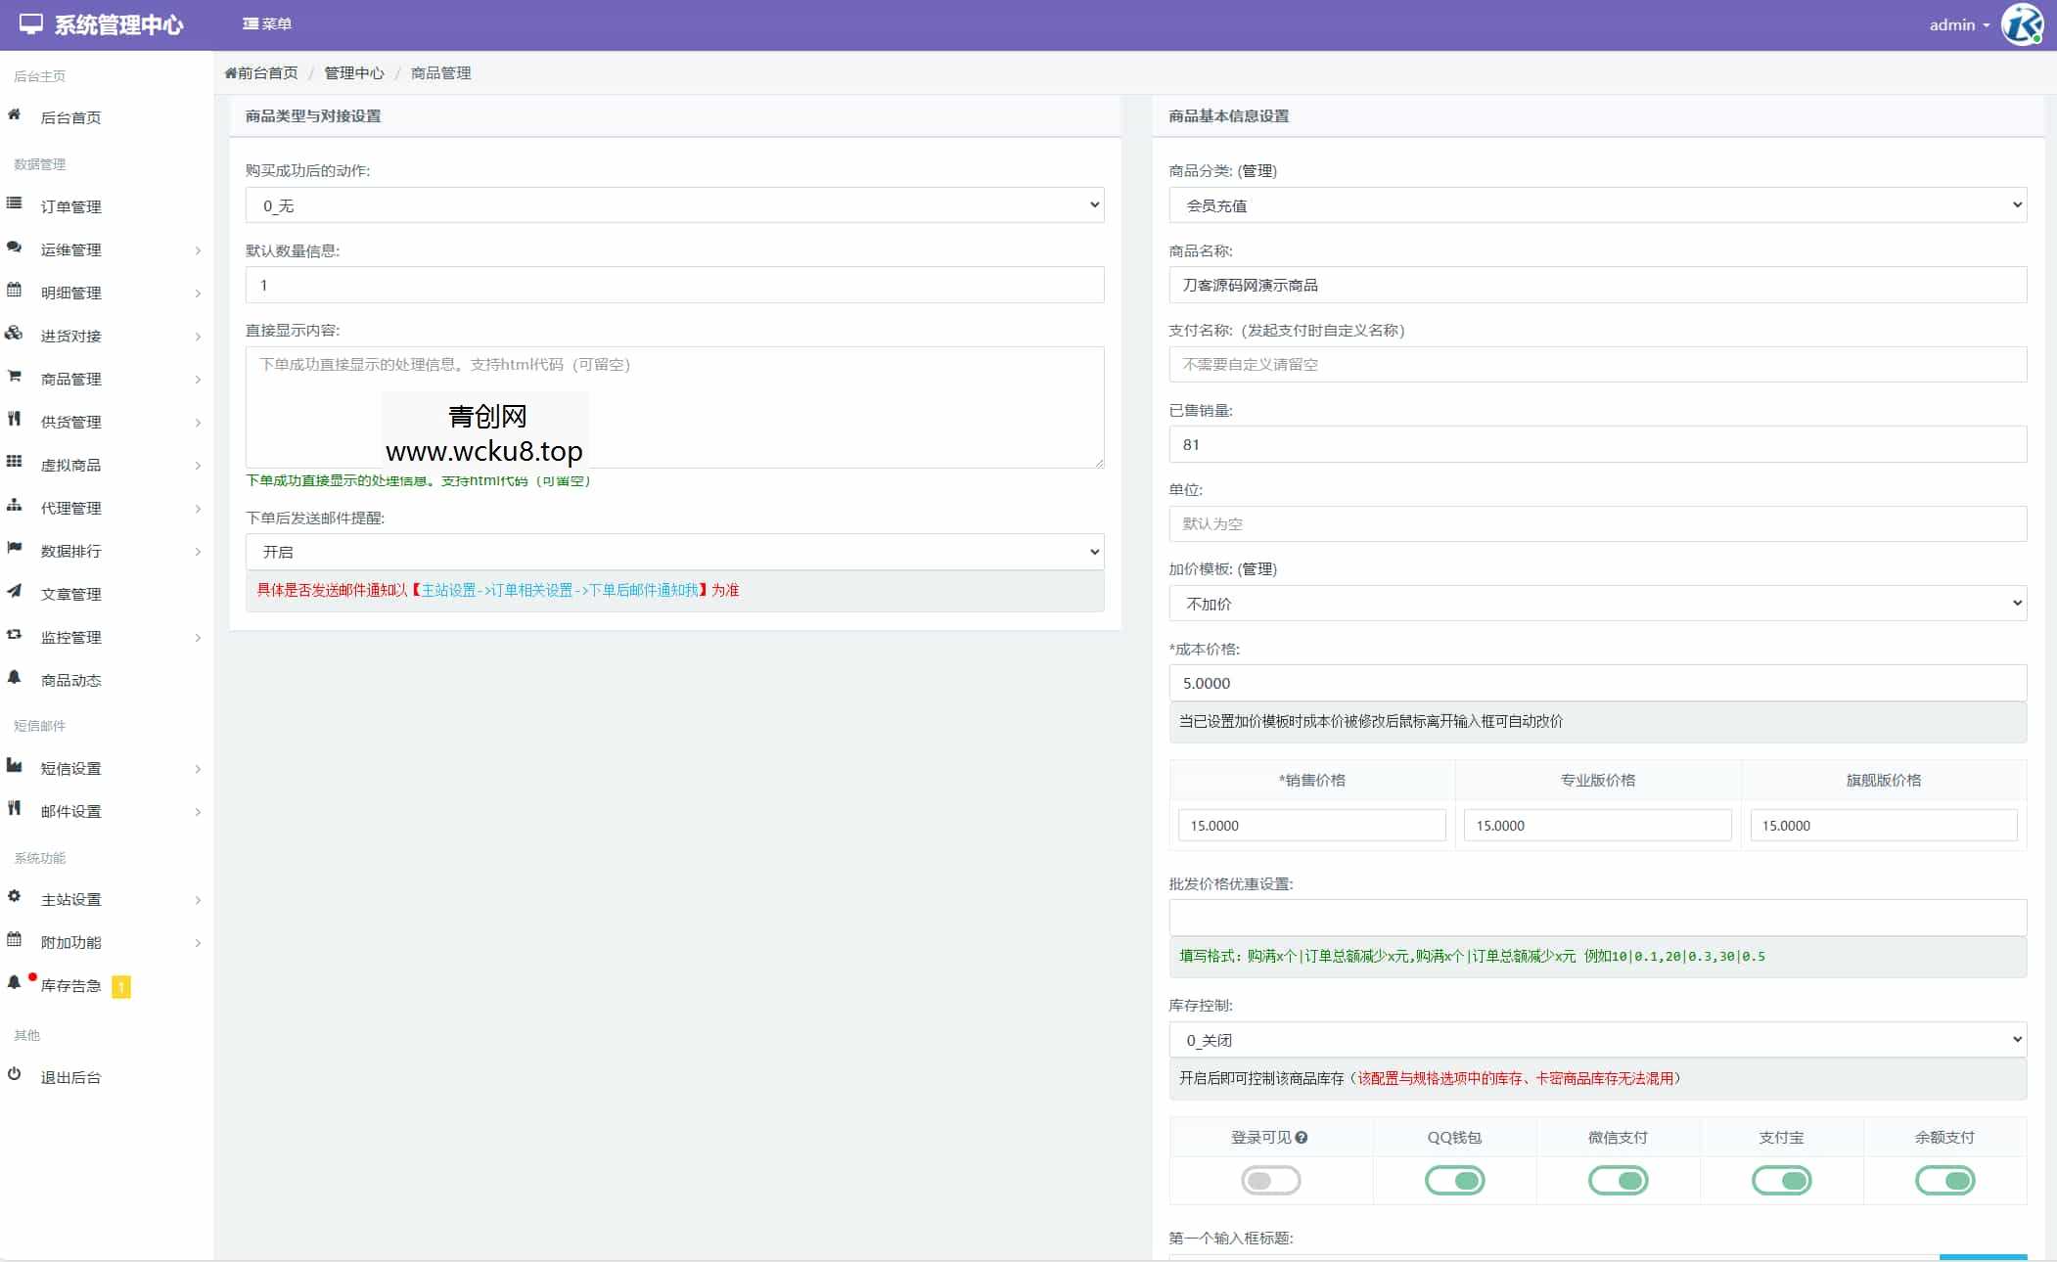
Task: Click the question mark icon beside 登录可见
Action: point(1301,1138)
